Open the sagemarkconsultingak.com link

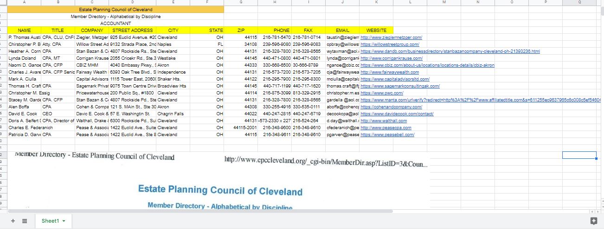[400, 86]
